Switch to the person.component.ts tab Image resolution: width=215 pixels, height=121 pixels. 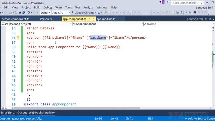pos(15,19)
